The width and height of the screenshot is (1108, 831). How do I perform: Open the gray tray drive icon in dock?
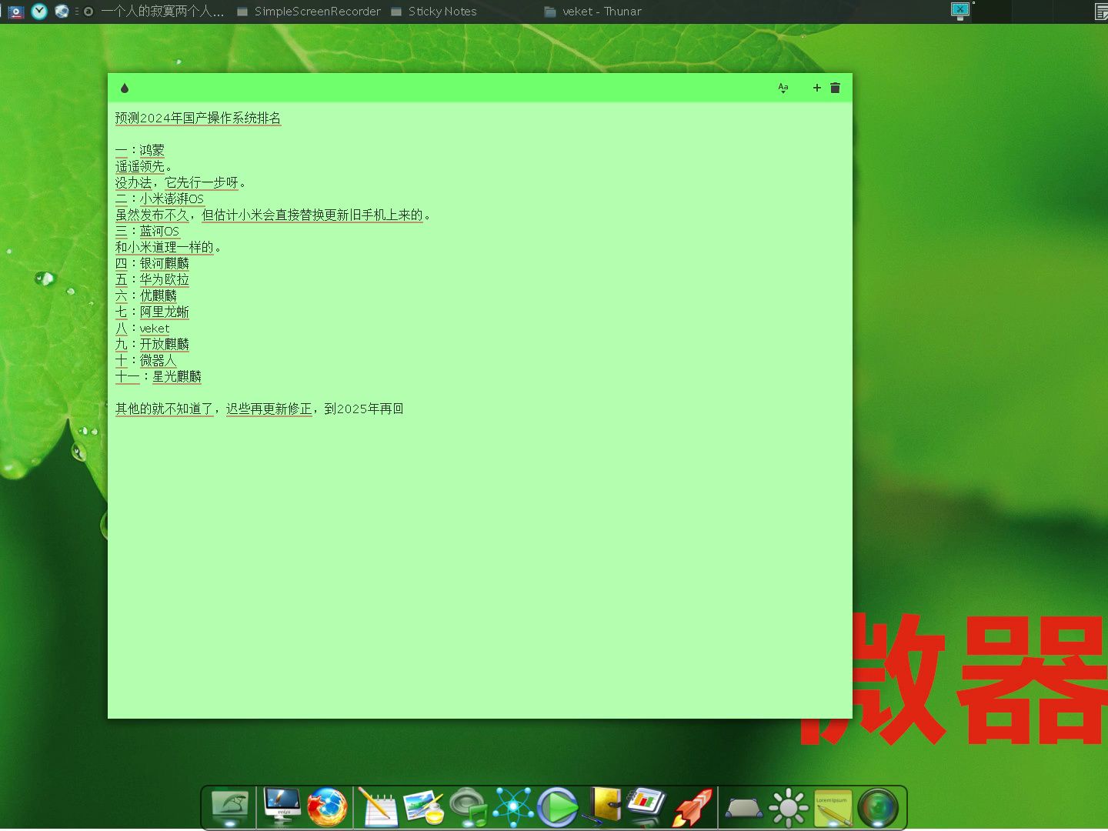(x=744, y=808)
